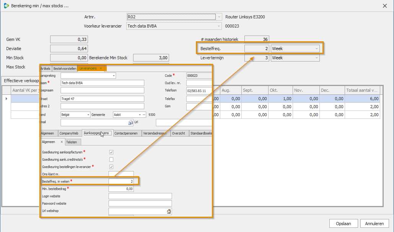The image size is (394, 232).
Task: Close the Leveranciers tab with x
Action: pos(101,68)
